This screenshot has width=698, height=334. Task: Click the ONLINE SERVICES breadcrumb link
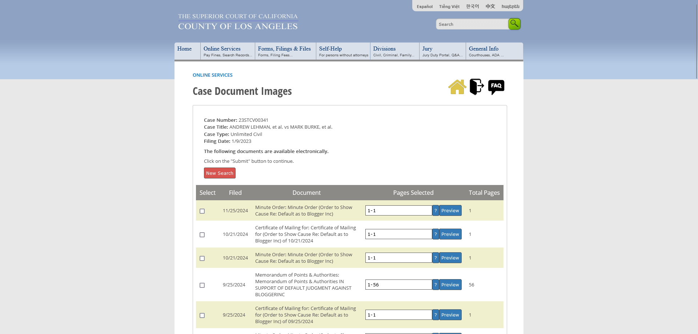coord(213,75)
